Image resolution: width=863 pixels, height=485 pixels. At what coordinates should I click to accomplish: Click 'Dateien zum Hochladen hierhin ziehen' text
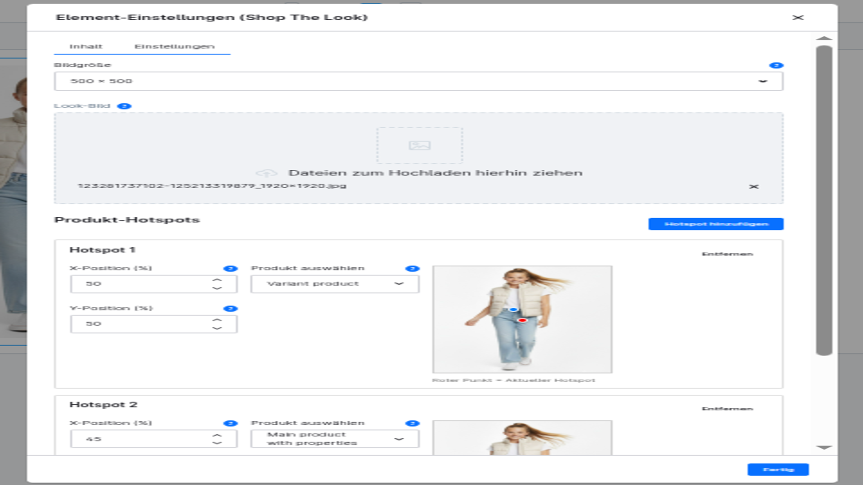click(x=435, y=173)
